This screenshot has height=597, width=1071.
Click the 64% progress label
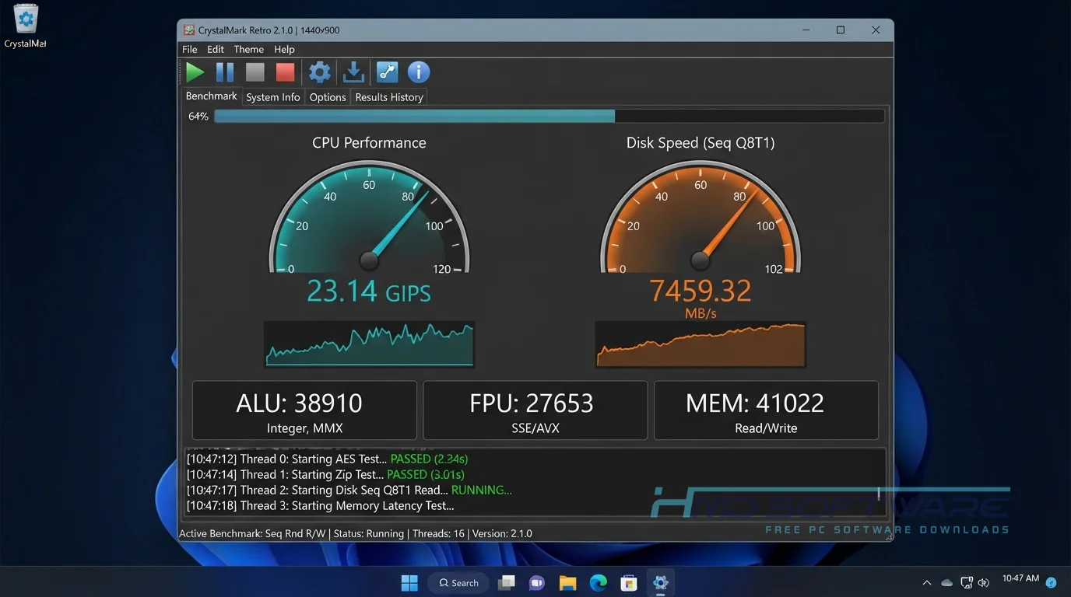198,117
